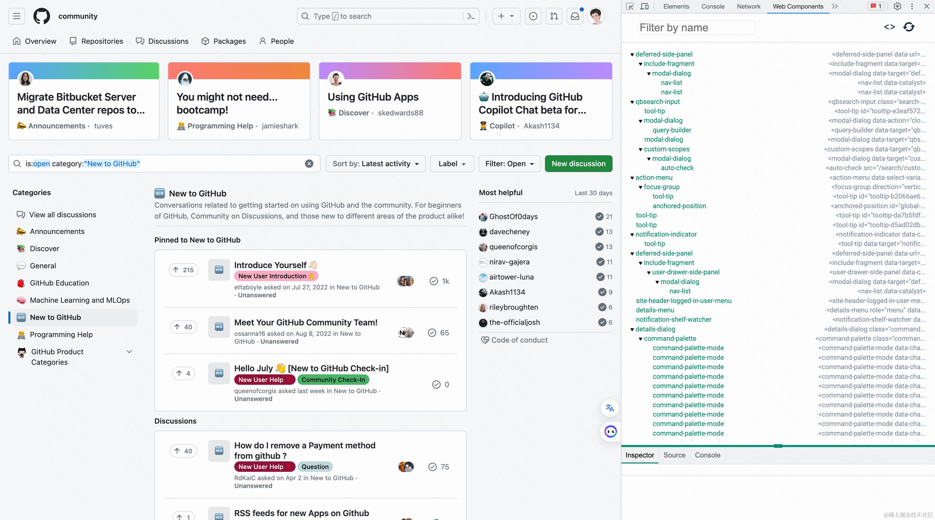Toggle the DevTools inspect element picker
Image resolution: width=935 pixels, height=520 pixels.
point(630,6)
